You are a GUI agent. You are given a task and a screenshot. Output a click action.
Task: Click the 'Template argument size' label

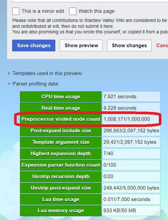61,142
